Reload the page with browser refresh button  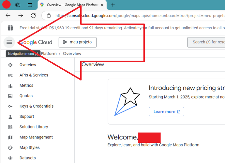[x=33, y=16]
